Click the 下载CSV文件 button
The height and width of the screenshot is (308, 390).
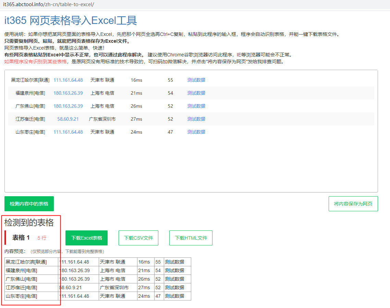click(x=138, y=238)
